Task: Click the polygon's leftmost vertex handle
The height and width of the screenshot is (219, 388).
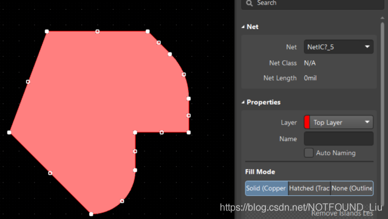Action: (9, 133)
